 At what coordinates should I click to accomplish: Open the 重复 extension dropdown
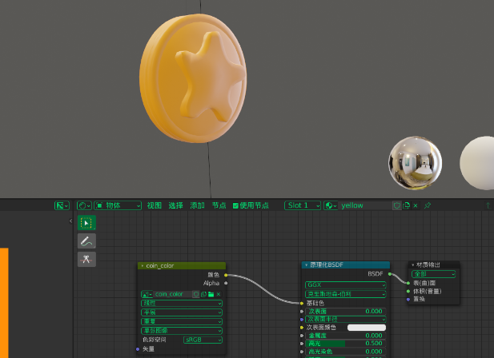(x=182, y=321)
